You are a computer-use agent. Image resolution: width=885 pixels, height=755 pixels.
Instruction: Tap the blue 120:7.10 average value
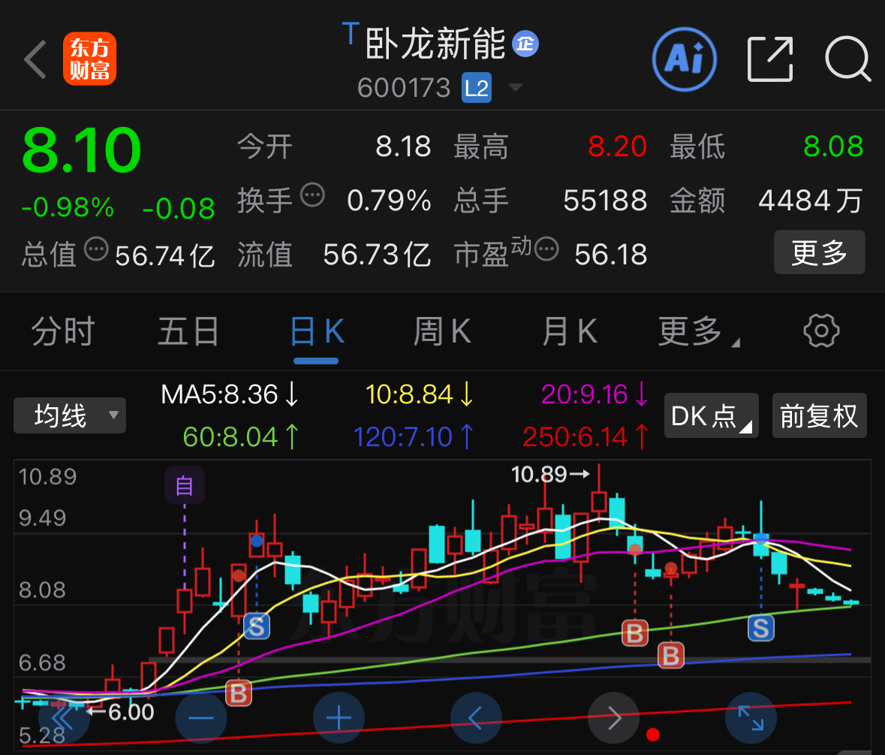(x=414, y=436)
